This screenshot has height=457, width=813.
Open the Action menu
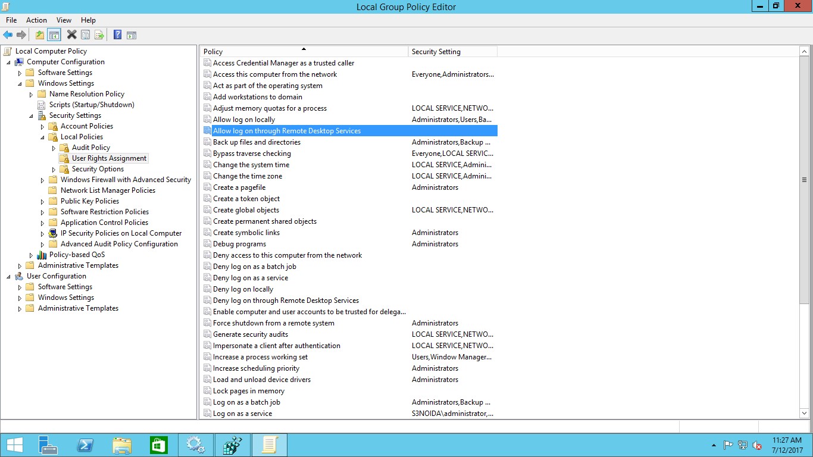point(36,20)
